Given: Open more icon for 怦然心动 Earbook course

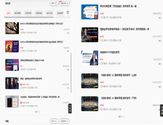Looking at the screenshot, I should pyautogui.click(x=68, y=33).
